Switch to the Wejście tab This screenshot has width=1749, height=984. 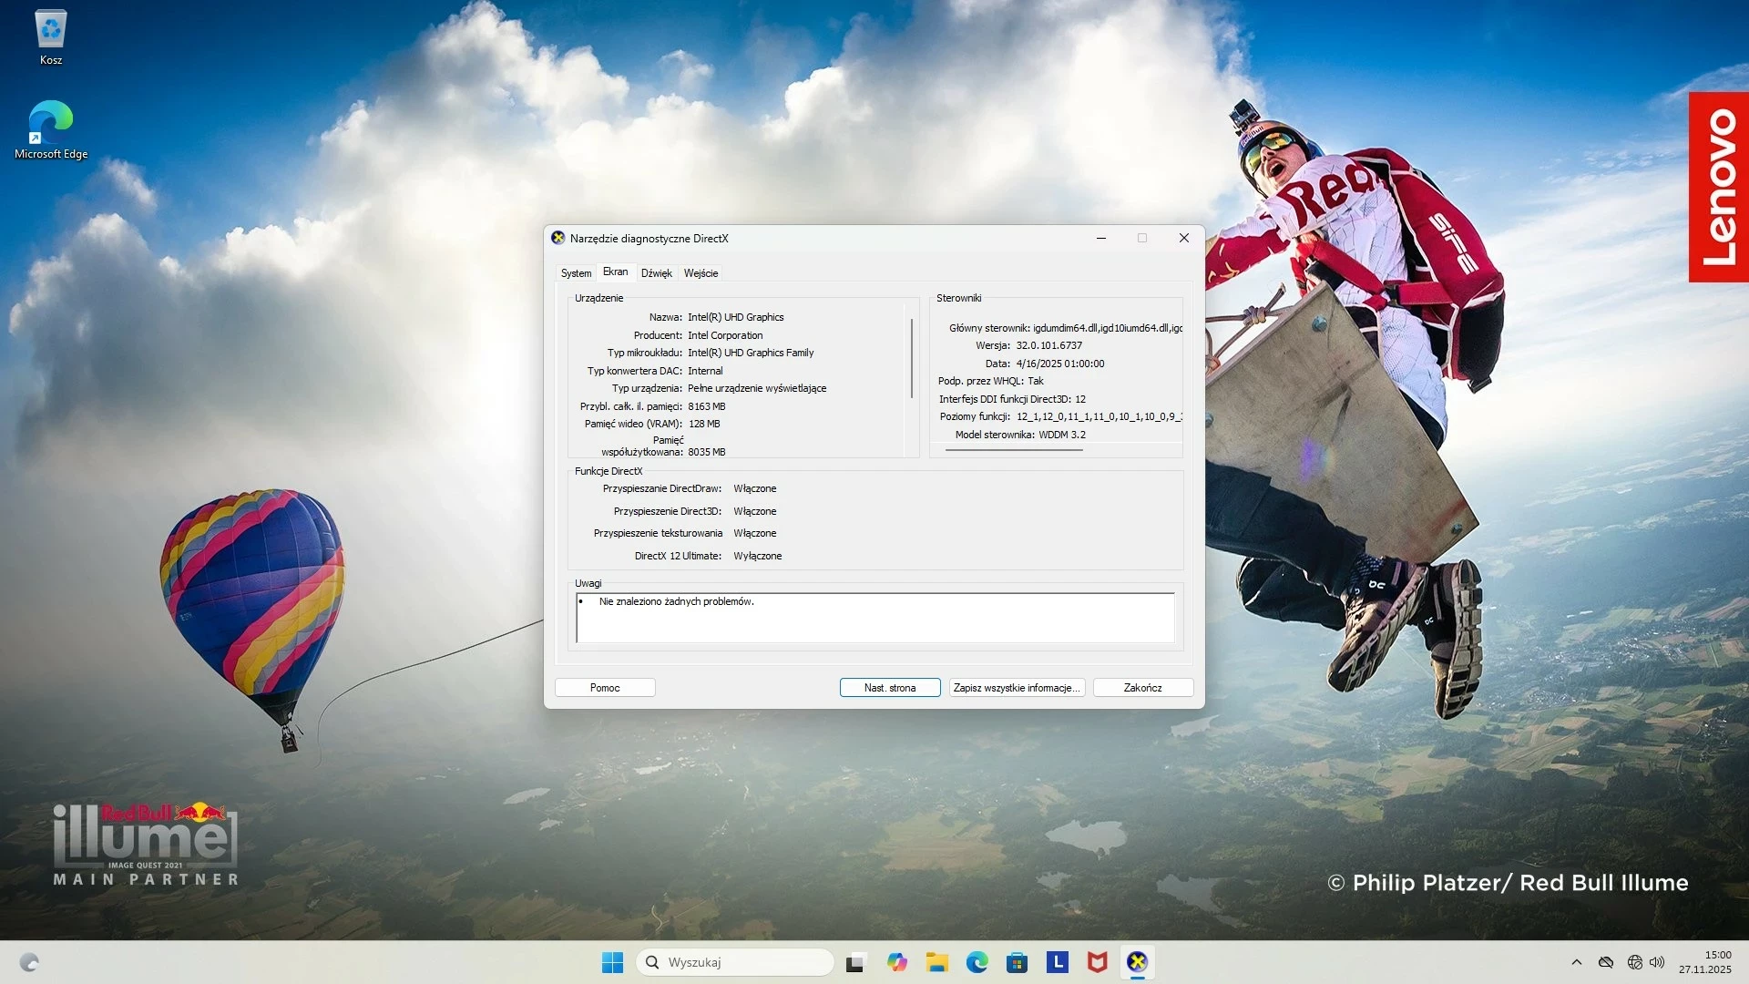[x=701, y=272]
